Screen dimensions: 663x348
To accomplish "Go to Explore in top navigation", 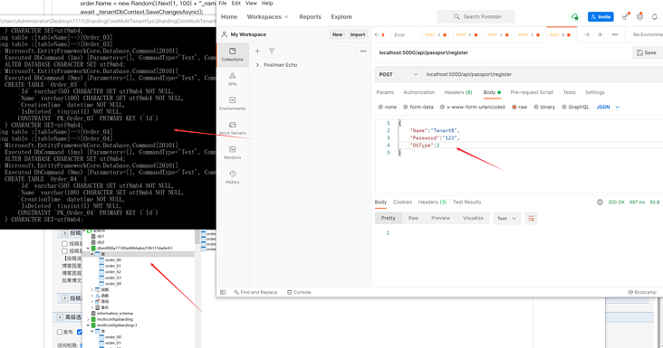I will point(341,17).
